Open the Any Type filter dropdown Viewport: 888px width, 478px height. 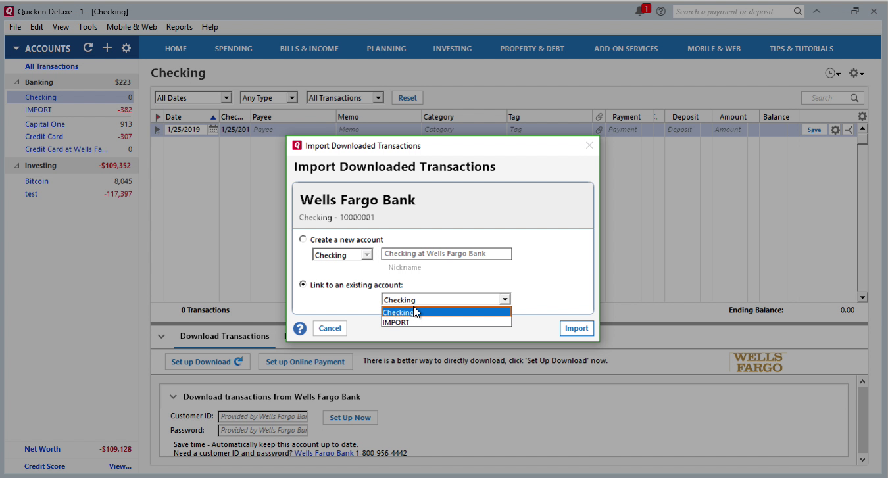pyautogui.click(x=269, y=98)
